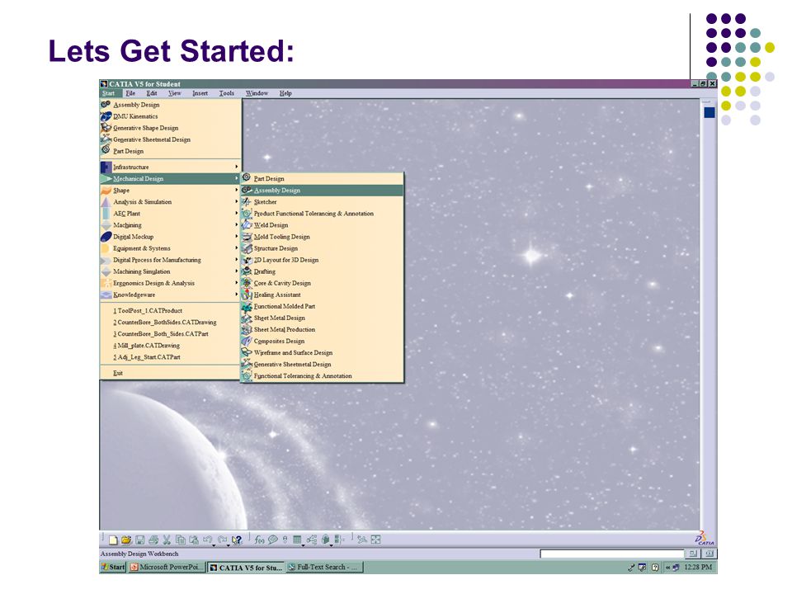Choose Product Functional Tolerancing & Annotation
This screenshot has height=594, width=792.
[x=323, y=213]
